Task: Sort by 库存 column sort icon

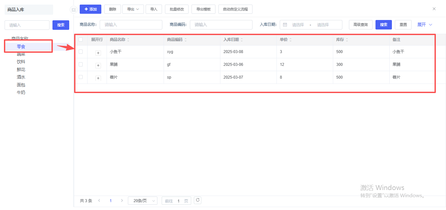Action: click(x=347, y=40)
